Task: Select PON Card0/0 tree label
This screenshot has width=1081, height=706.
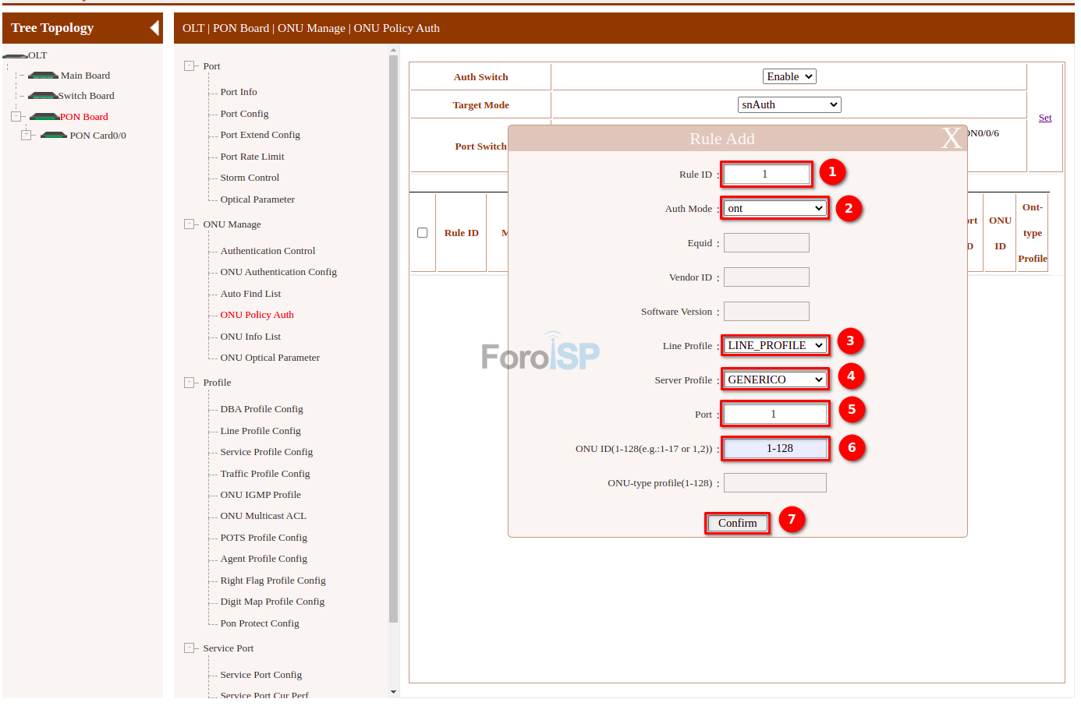Action: point(97,136)
